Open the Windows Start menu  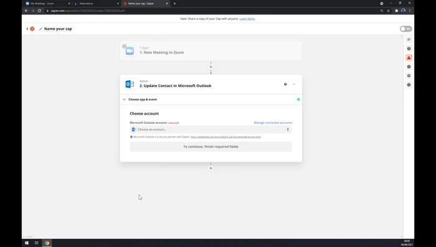(27, 243)
